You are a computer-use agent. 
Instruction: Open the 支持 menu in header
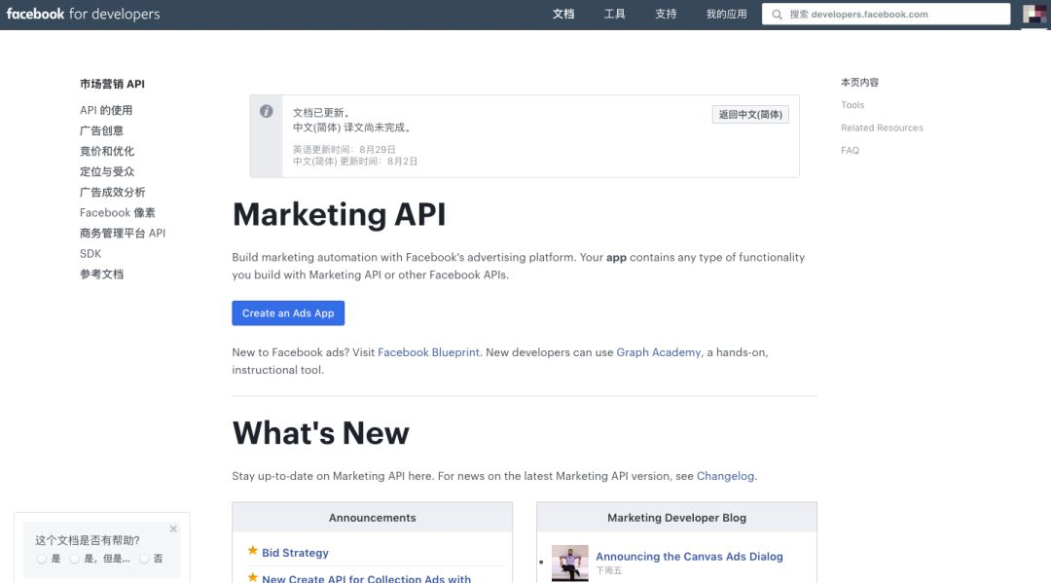click(666, 14)
